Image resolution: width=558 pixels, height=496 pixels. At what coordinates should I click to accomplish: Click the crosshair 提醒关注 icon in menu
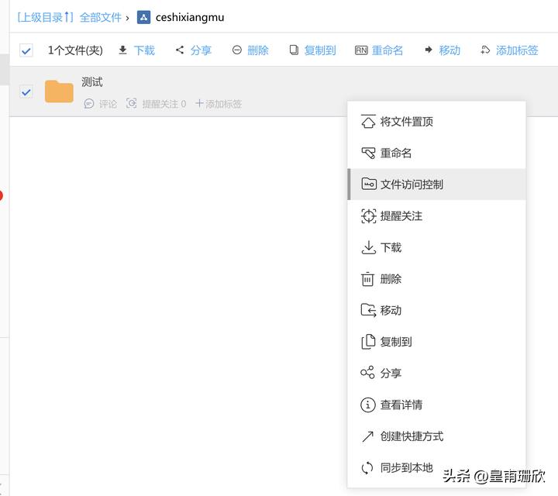pos(369,215)
